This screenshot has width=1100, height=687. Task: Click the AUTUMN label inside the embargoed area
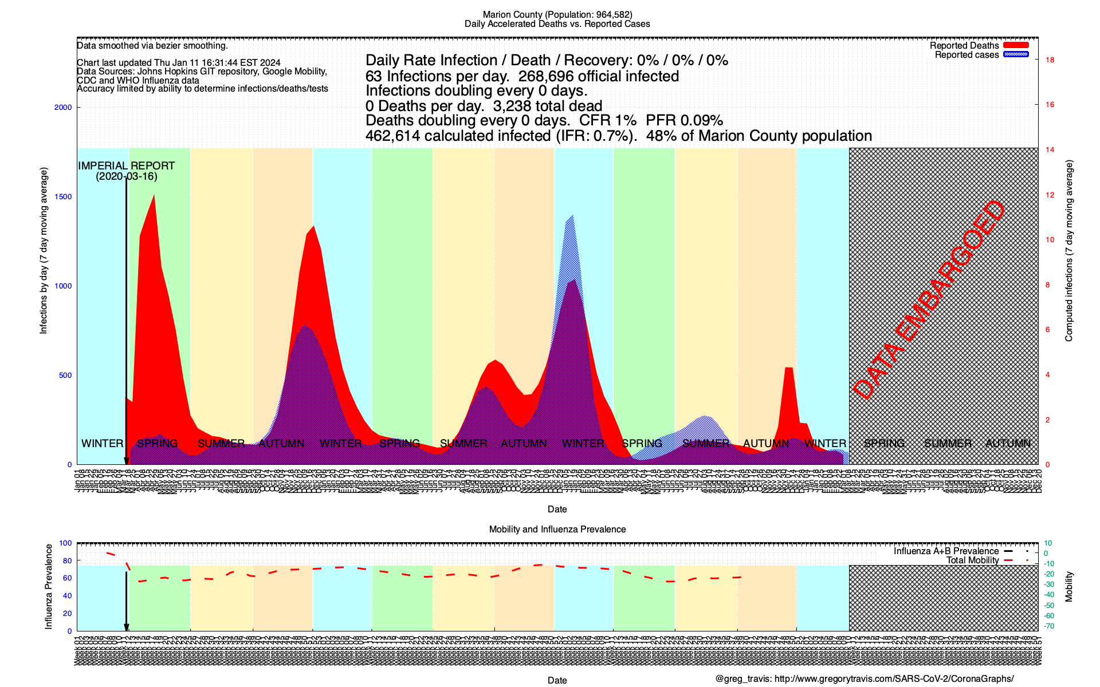click(x=1008, y=444)
